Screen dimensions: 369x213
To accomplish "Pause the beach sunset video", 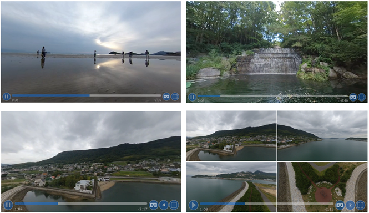I will pyautogui.click(x=7, y=97).
